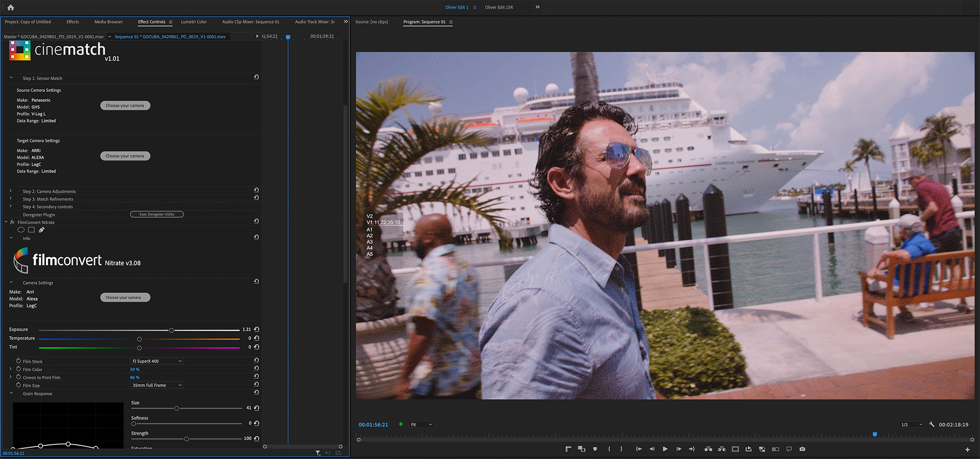Reset the Temperature parameter
Screen dimensions: 980x459
tap(257, 338)
